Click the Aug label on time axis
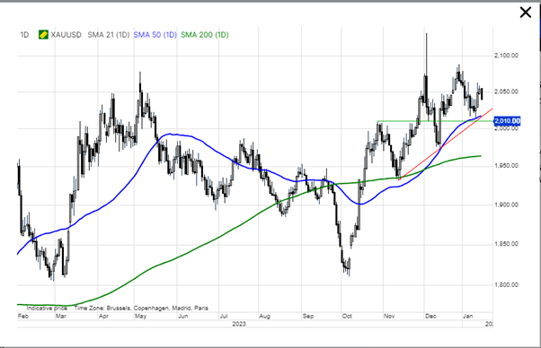Viewport: 541px width, 348px height. tap(264, 316)
